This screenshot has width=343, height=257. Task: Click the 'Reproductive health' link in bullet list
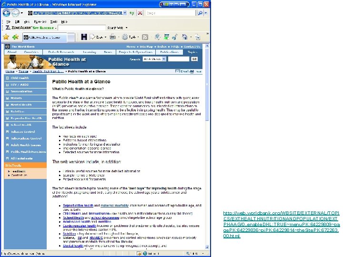coord(78,206)
